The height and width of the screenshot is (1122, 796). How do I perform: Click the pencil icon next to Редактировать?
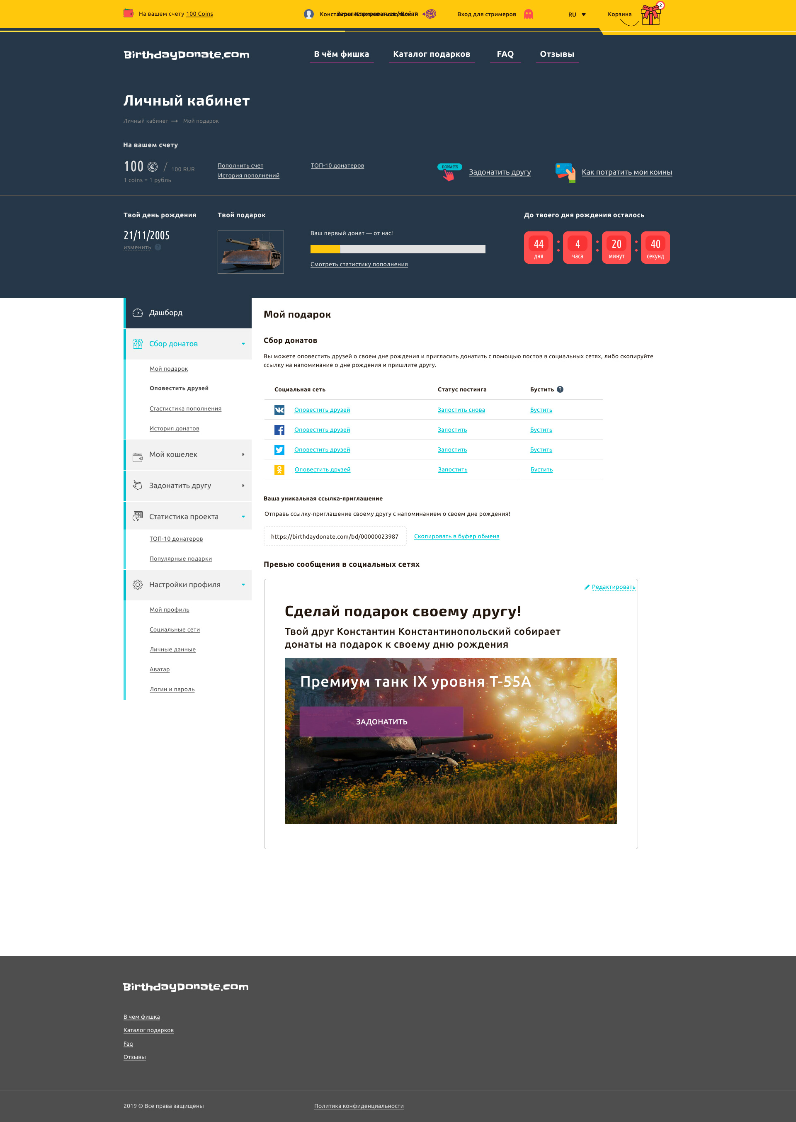(587, 587)
